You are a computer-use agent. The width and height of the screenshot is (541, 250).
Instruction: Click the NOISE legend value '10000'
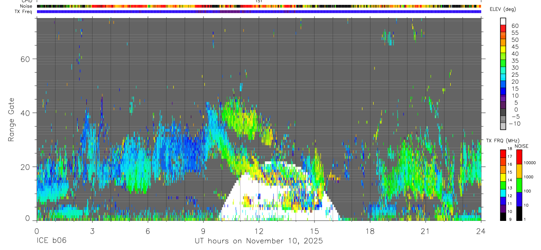pos(530,163)
